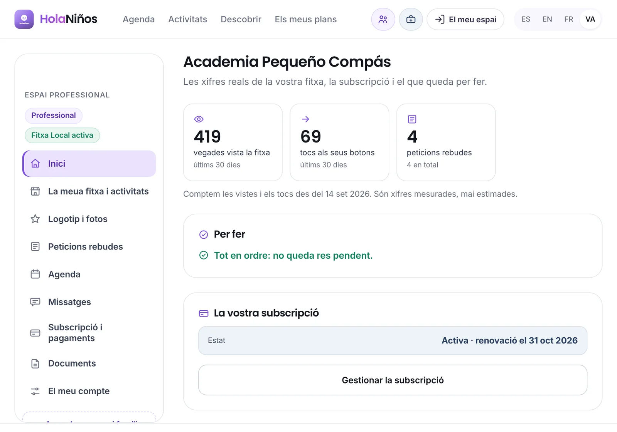617x432 pixels.
Task: Click the house icon next to Inici
Action: [35, 164]
